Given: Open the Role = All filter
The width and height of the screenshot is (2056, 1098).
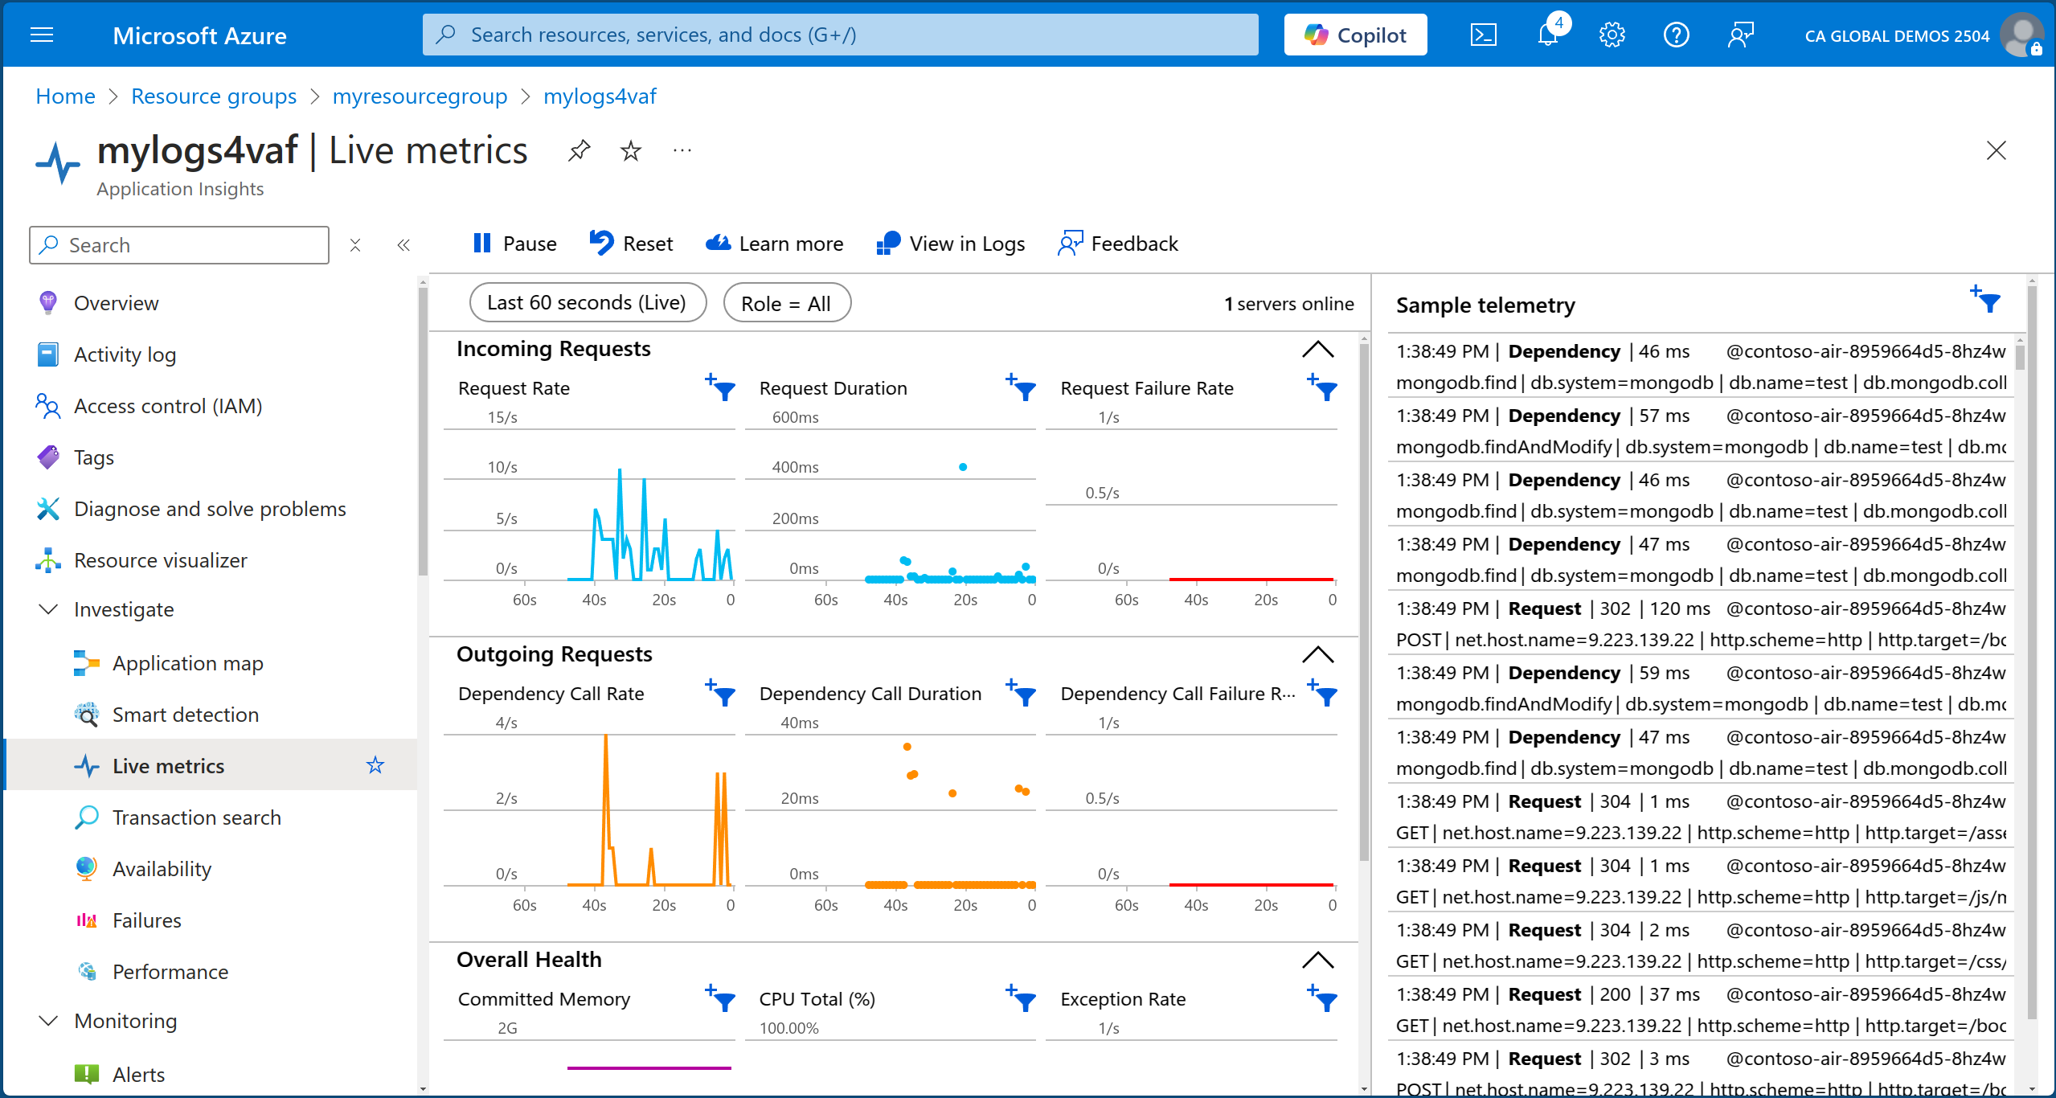Looking at the screenshot, I should pyautogui.click(x=787, y=303).
